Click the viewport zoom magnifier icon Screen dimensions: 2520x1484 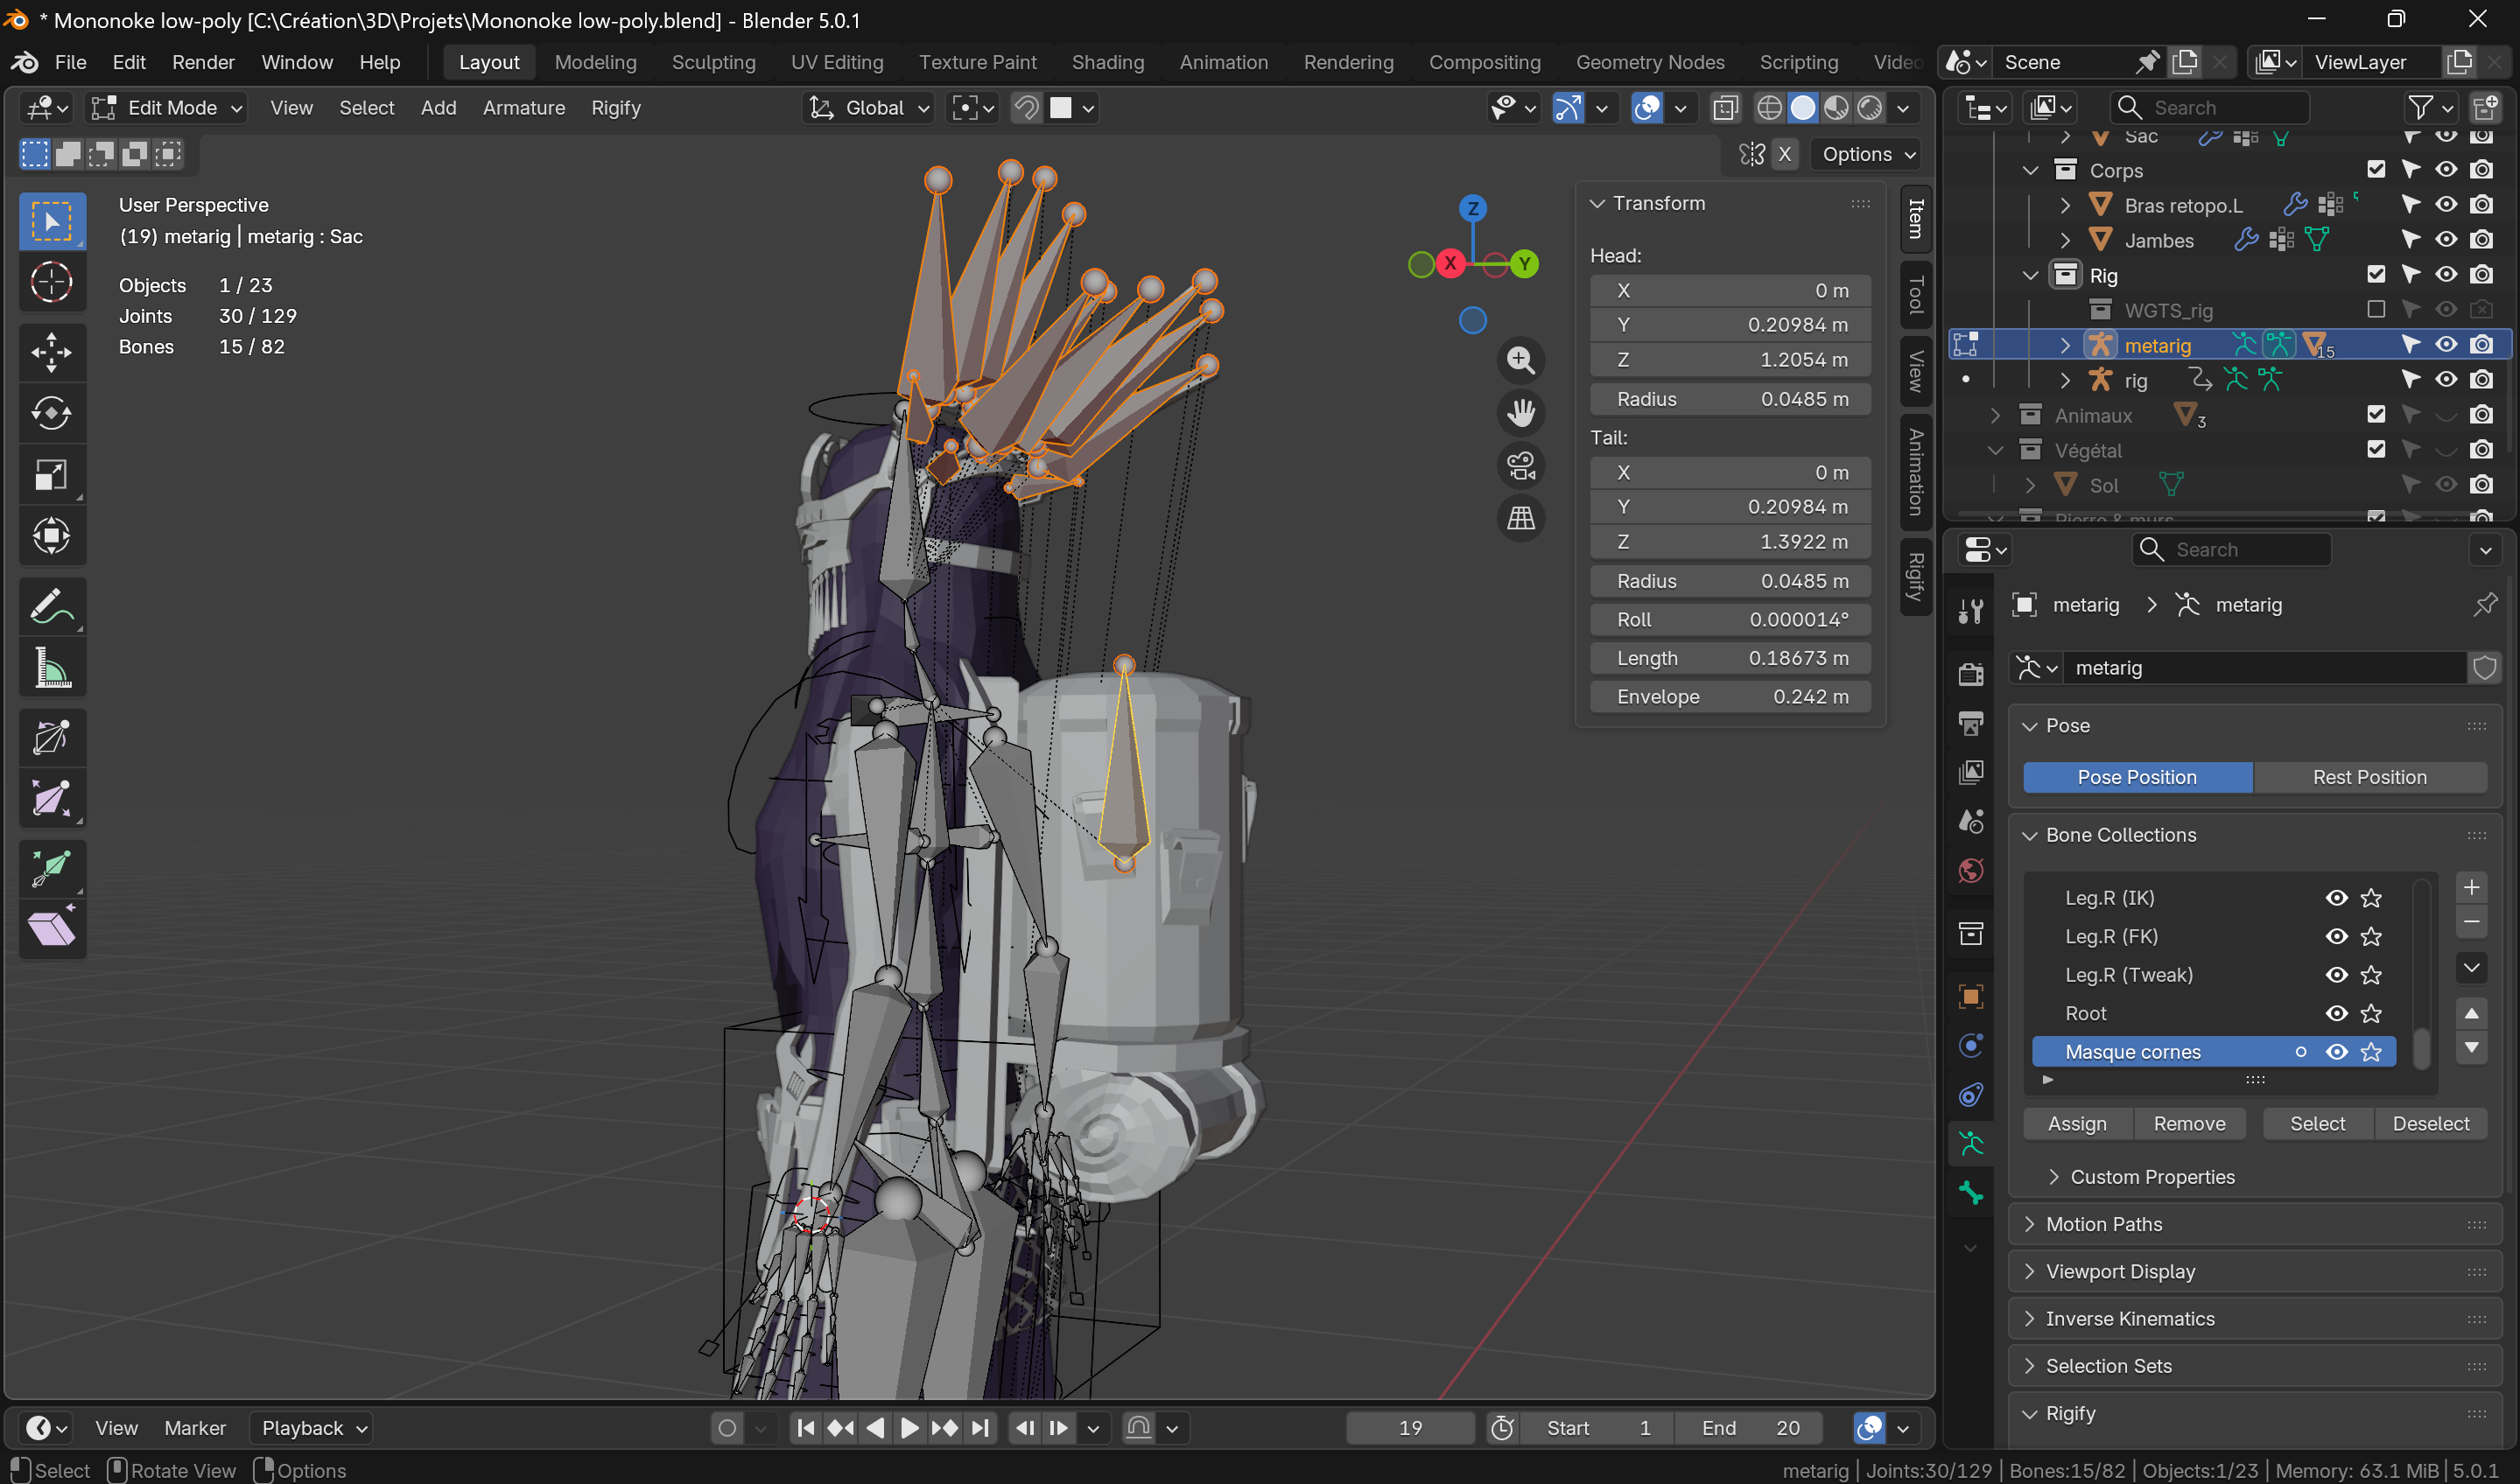(x=1520, y=360)
